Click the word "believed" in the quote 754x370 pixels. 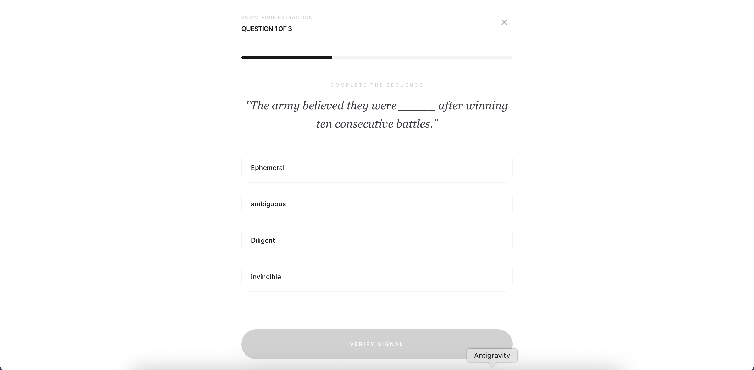pos(323,105)
